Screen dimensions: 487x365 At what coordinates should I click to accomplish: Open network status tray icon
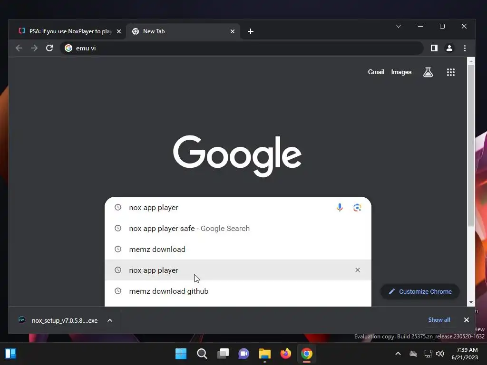coord(428,354)
